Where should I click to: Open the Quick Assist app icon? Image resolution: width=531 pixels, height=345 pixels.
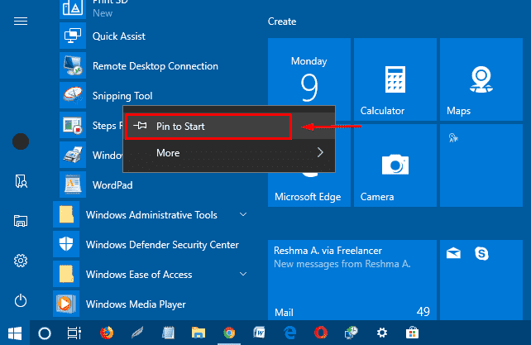point(73,36)
